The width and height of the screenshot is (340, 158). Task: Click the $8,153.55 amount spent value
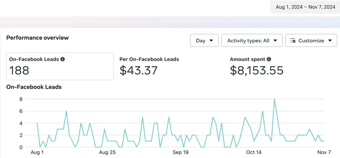click(256, 70)
